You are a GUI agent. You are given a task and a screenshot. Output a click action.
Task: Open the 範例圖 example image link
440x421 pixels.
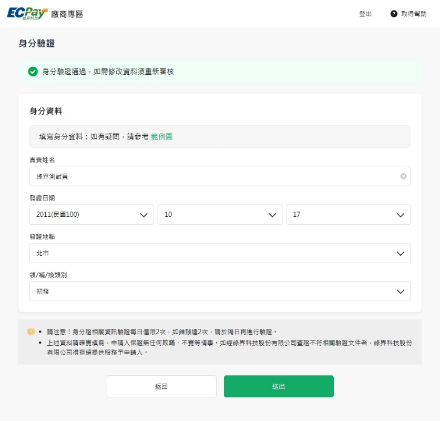162,137
